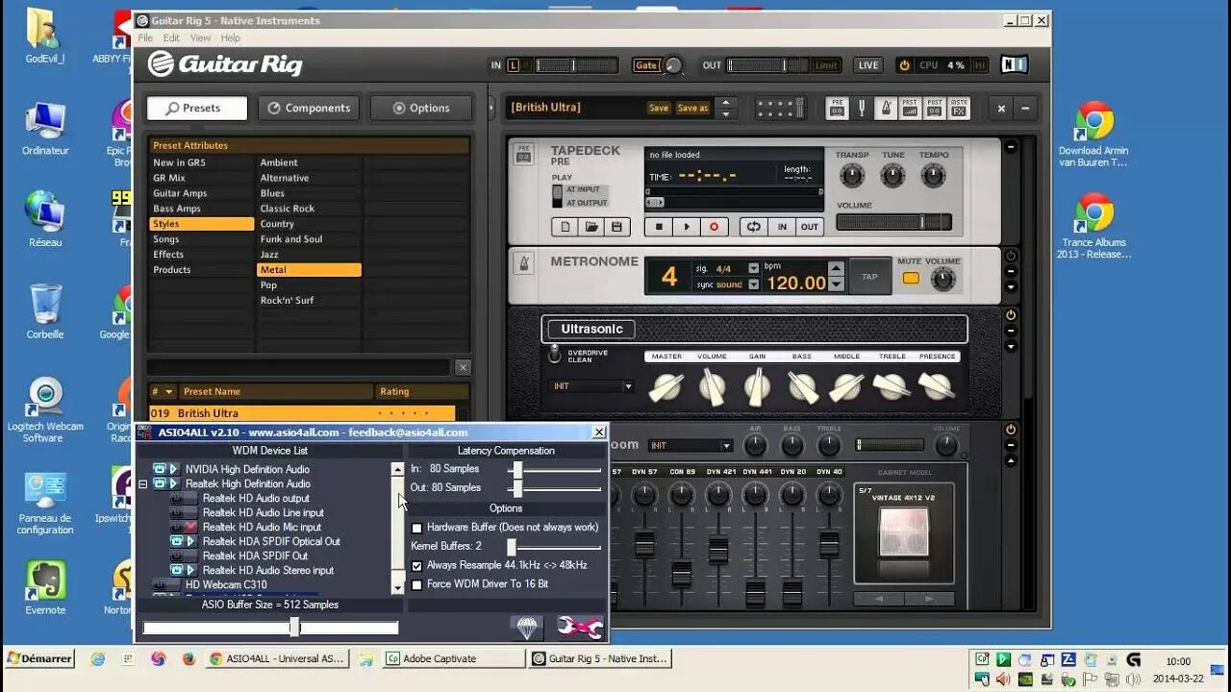This screenshot has height=692, width=1231.
Task: Click Save as preset button
Action: [693, 108]
